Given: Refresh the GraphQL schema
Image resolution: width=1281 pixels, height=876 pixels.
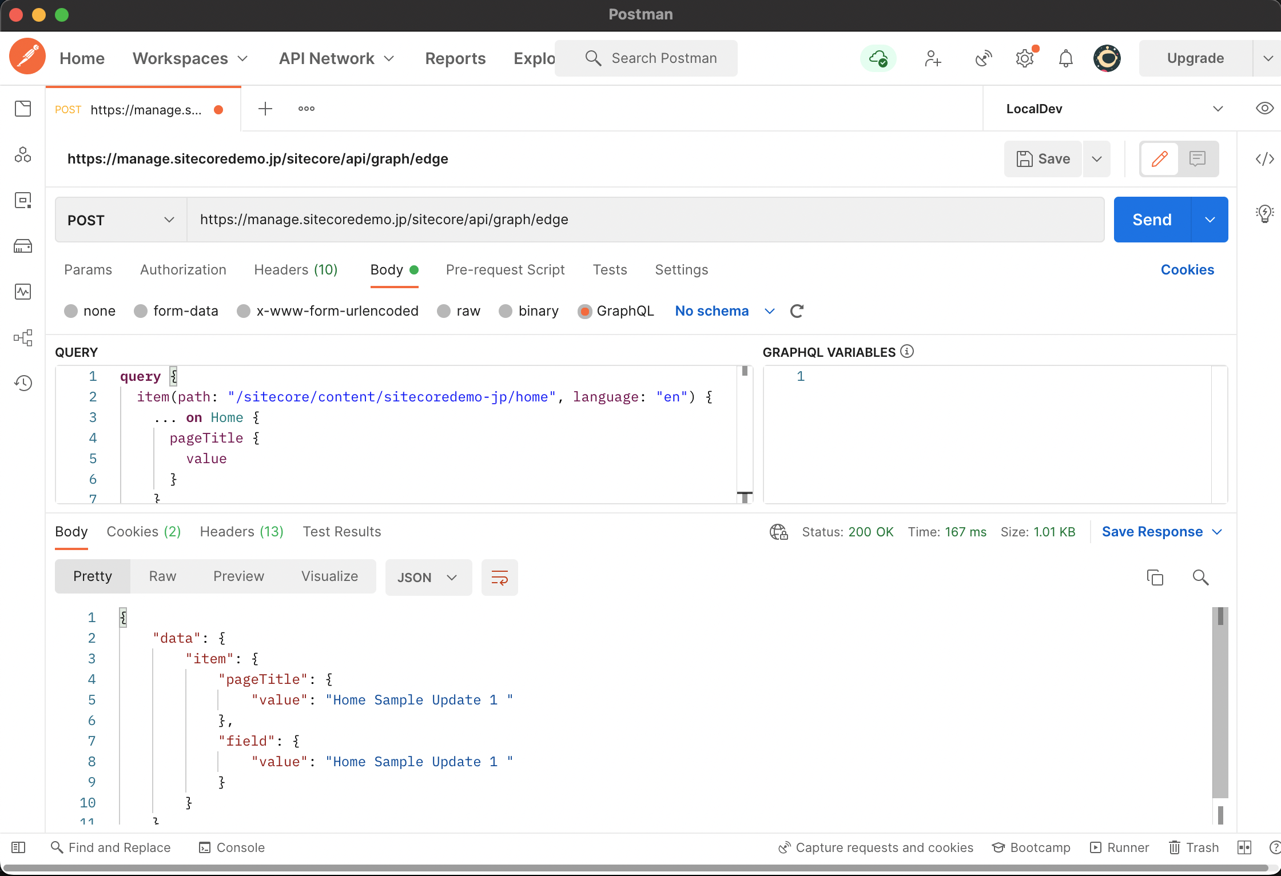Looking at the screenshot, I should click(797, 311).
